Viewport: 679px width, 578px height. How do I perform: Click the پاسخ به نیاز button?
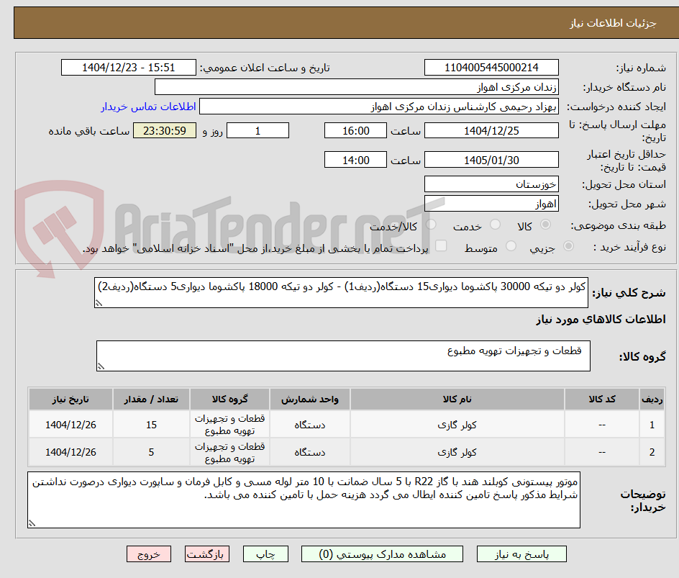(x=521, y=554)
